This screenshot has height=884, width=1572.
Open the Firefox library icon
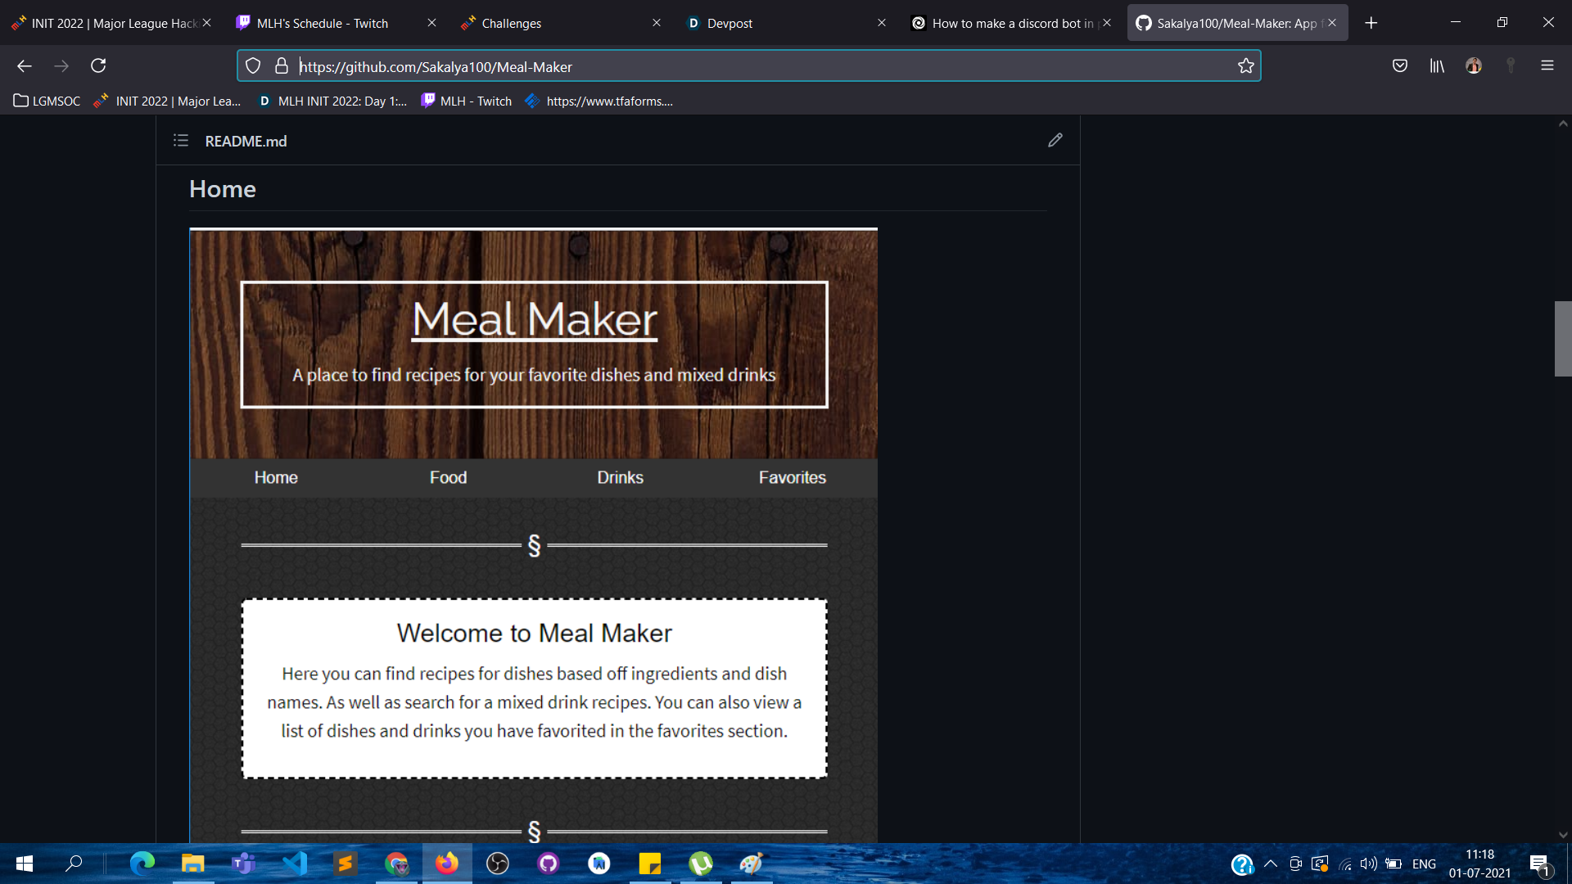1437,66
